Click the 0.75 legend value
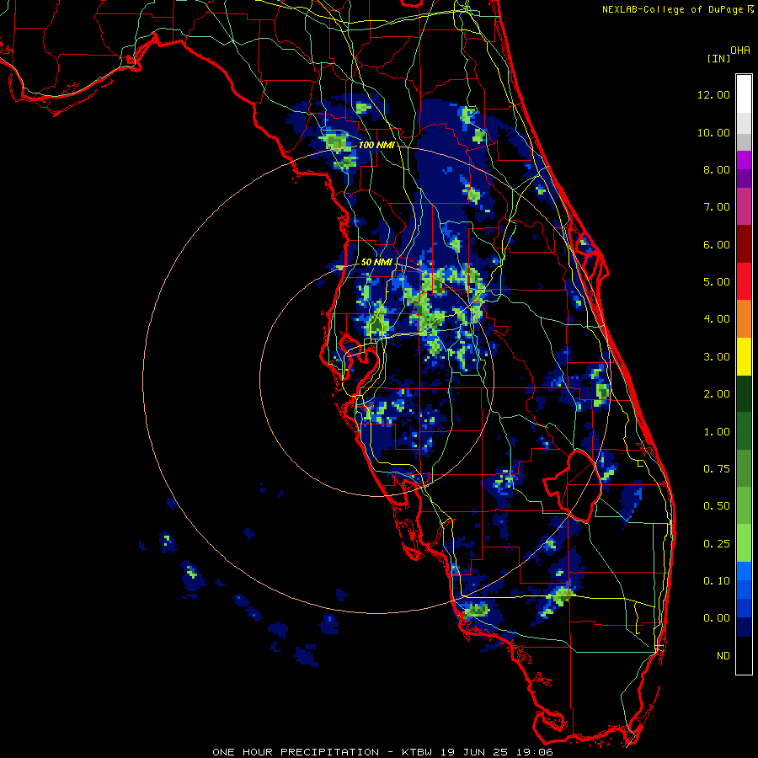 [x=717, y=469]
